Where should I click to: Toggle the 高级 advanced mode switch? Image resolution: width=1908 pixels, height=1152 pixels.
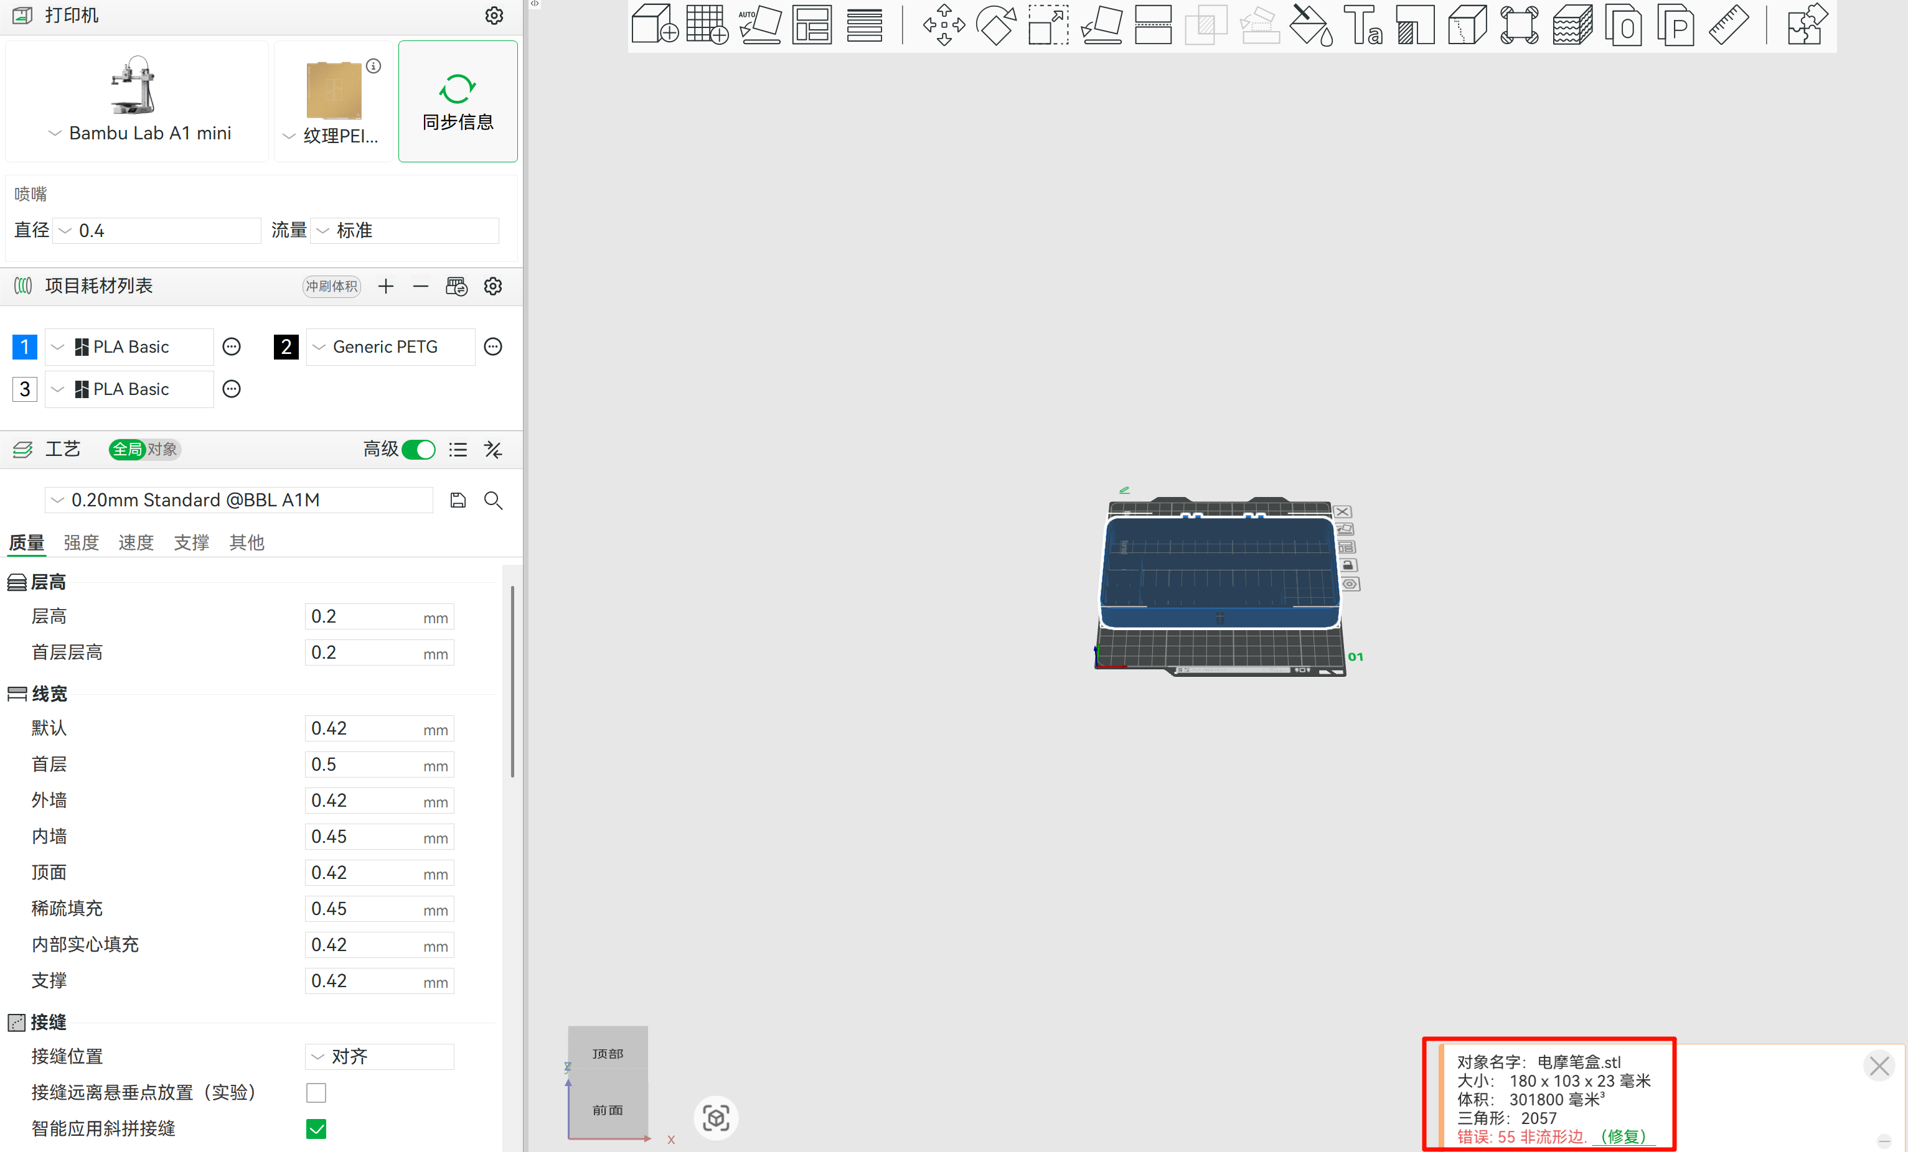(419, 450)
